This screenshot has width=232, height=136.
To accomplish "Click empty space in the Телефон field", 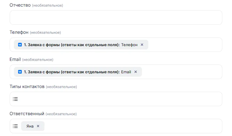I will [x=184, y=45].
